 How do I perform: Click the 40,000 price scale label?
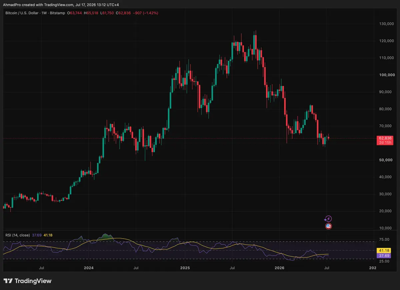[x=385, y=177]
